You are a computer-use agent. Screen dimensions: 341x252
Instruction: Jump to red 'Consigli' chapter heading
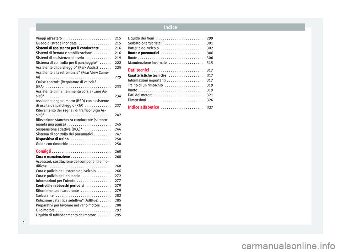click(43, 151)
